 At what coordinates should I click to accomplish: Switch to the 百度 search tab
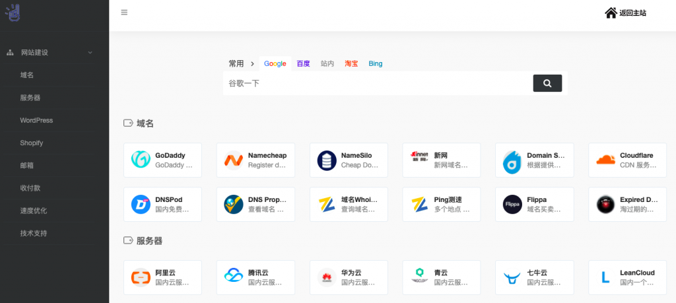point(304,64)
